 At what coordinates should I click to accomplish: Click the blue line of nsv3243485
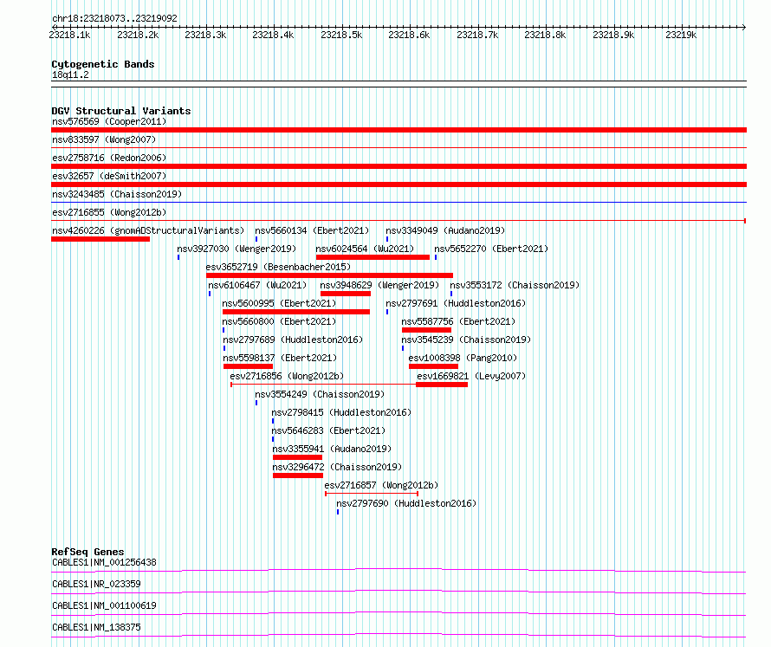tap(398, 202)
